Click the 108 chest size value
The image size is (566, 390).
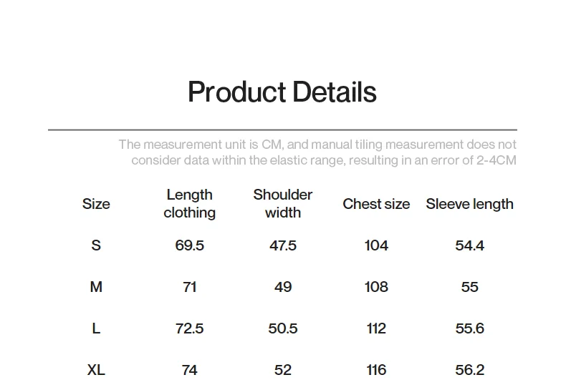point(376,287)
